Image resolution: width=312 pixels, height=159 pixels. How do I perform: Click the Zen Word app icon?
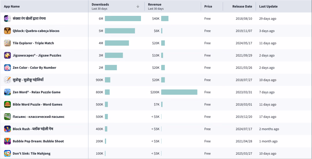click(7, 92)
